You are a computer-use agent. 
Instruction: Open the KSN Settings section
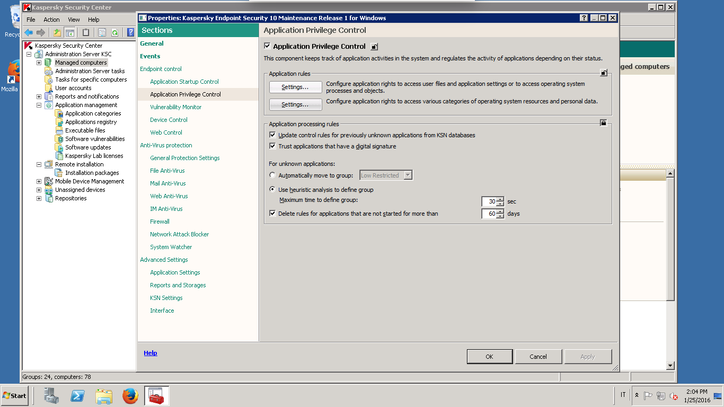[166, 298]
